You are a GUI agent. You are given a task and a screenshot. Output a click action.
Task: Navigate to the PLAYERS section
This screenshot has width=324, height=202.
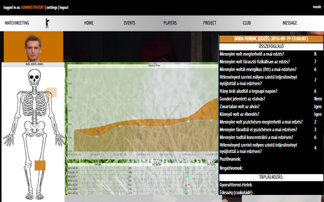pyautogui.click(x=170, y=23)
